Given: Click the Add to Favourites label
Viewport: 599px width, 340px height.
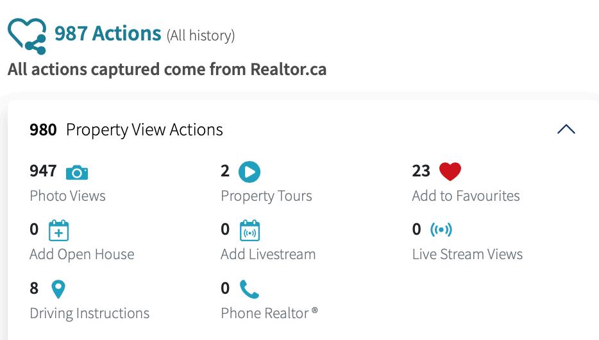Looking at the screenshot, I should click(x=466, y=196).
